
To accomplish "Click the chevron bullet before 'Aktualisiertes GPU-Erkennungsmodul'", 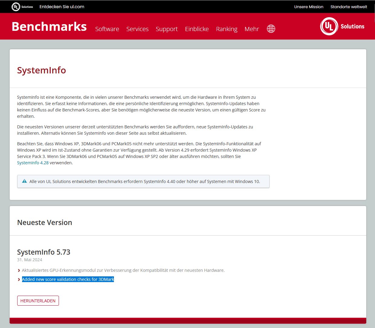I will 19,270.
